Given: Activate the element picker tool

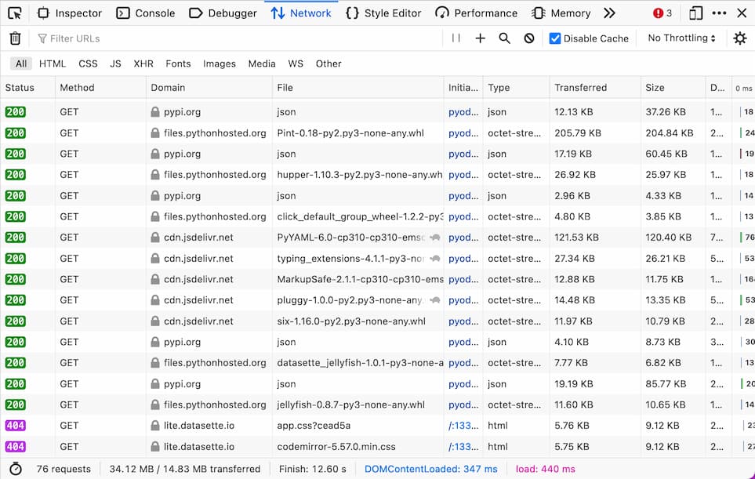Looking at the screenshot, I should [15, 13].
